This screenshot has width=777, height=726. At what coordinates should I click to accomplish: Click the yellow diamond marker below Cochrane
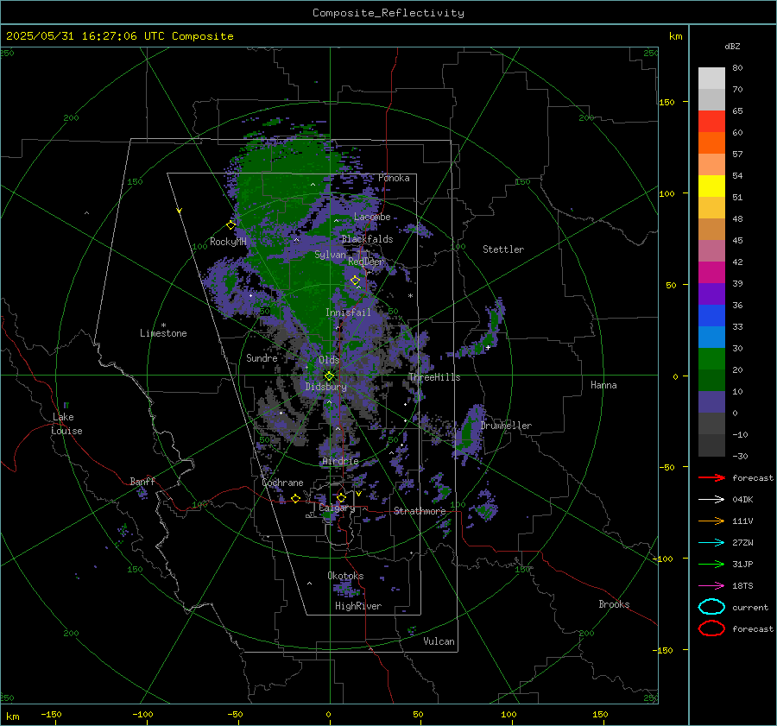[x=296, y=499]
